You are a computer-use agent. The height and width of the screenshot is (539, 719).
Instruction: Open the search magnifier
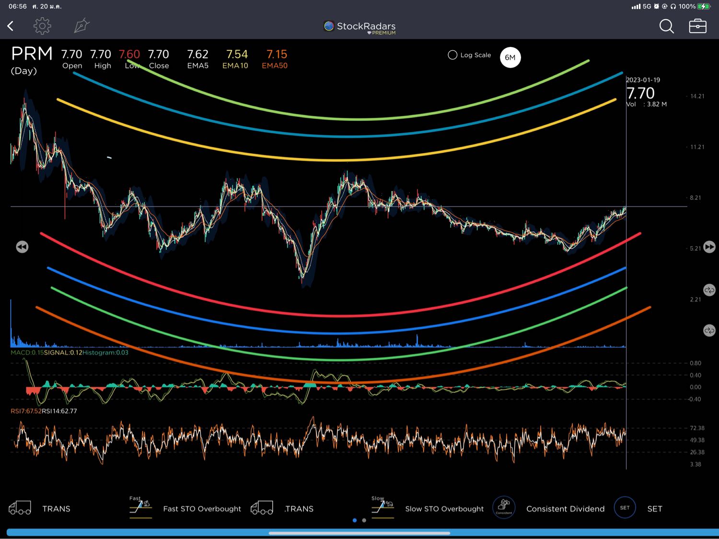point(666,26)
